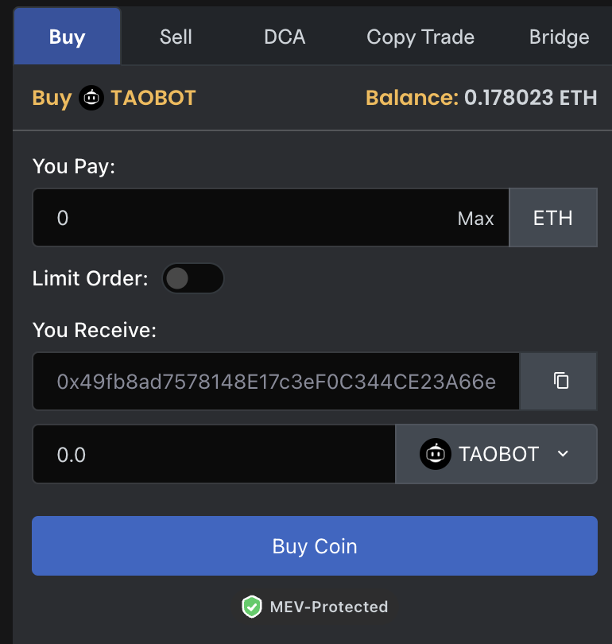Screen dimensions: 612x644
Task: Toggle the Limit Order switch
Action: pyautogui.click(x=192, y=278)
